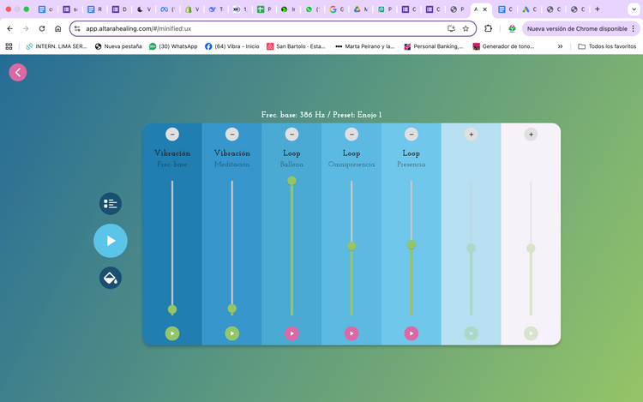Open the WhatsApp bookmark in bookmarks bar
643x402 pixels.
pos(171,46)
